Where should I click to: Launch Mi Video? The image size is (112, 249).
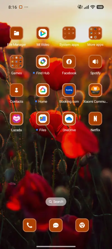pos(43,33)
